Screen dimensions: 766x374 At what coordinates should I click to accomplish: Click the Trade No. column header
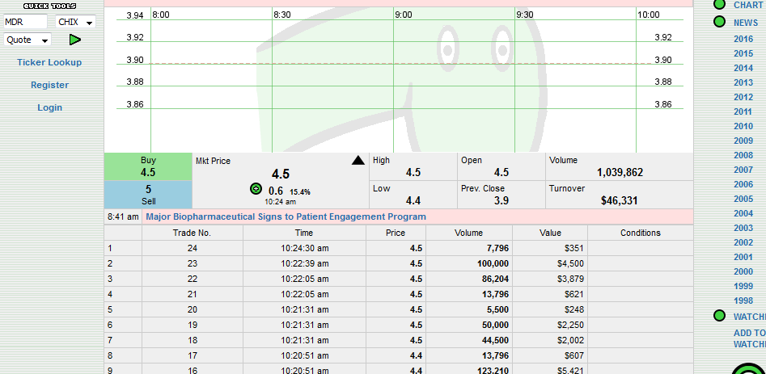click(192, 233)
